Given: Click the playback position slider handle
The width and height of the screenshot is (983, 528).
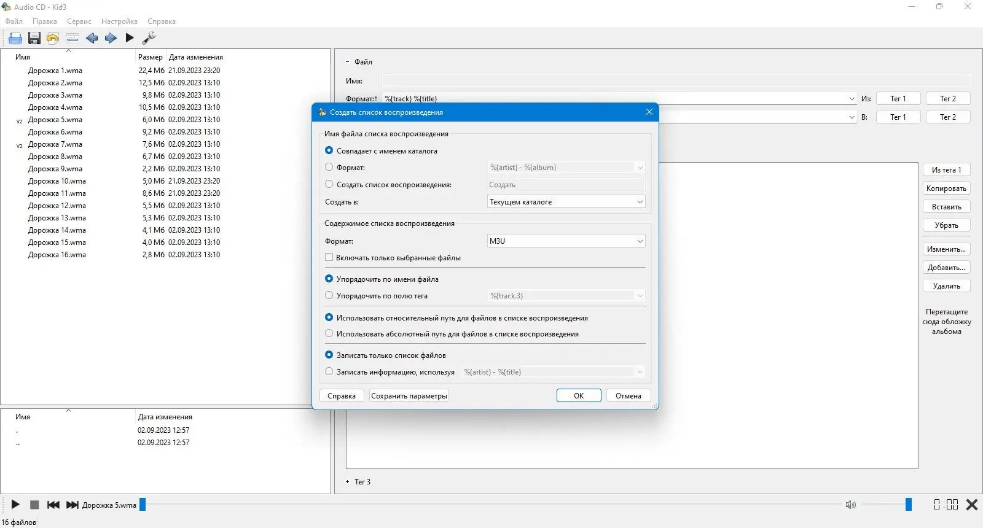Looking at the screenshot, I should point(143,505).
